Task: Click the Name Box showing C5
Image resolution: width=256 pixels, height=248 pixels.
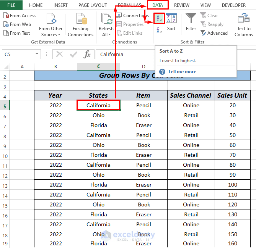Action: point(21,54)
